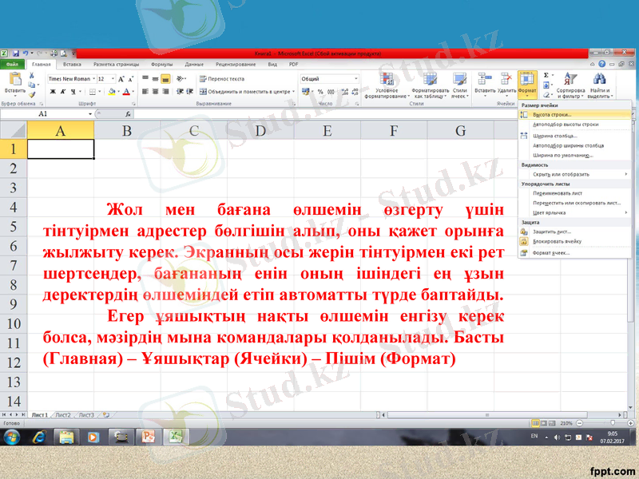Expand Скрыть или отобразить submenu

[561, 174]
